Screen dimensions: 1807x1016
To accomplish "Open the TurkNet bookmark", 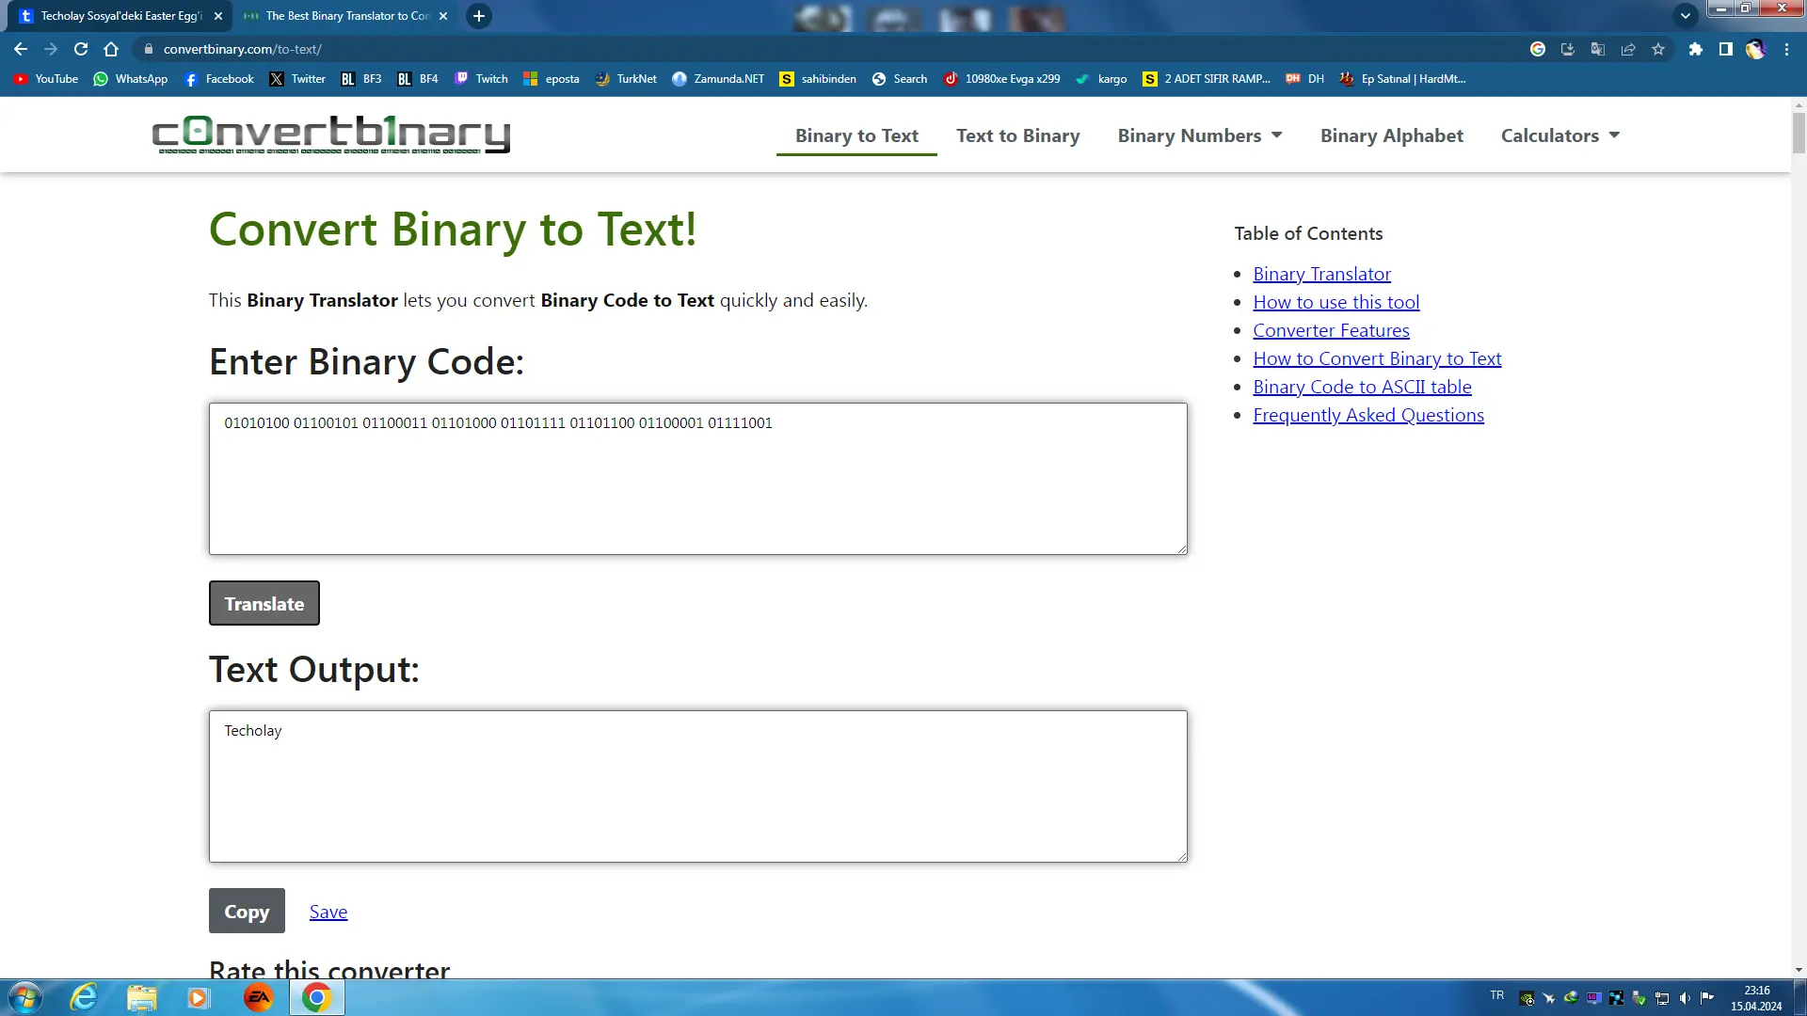I will (626, 79).
